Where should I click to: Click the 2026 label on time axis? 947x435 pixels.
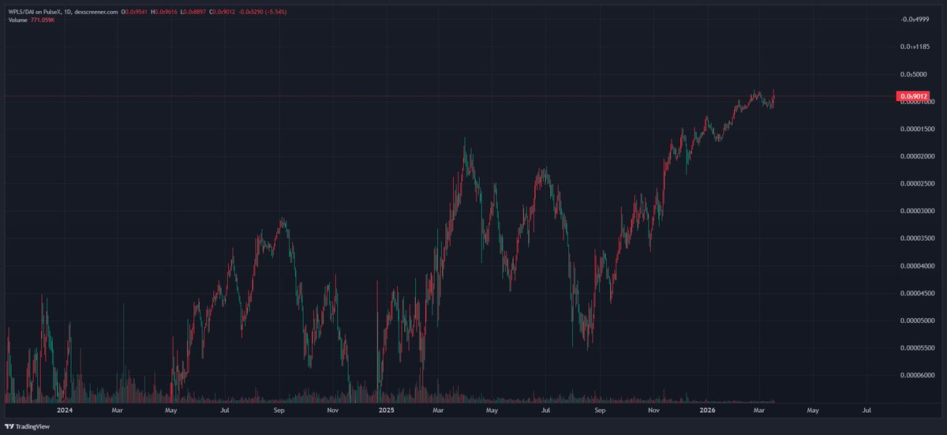pyautogui.click(x=707, y=411)
